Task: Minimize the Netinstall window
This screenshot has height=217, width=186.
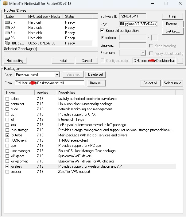Action: point(152,3)
